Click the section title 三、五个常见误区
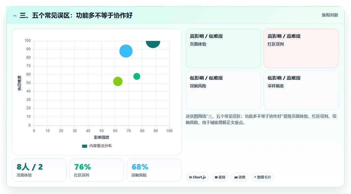Screen dimensions: 351x194 (76, 15)
